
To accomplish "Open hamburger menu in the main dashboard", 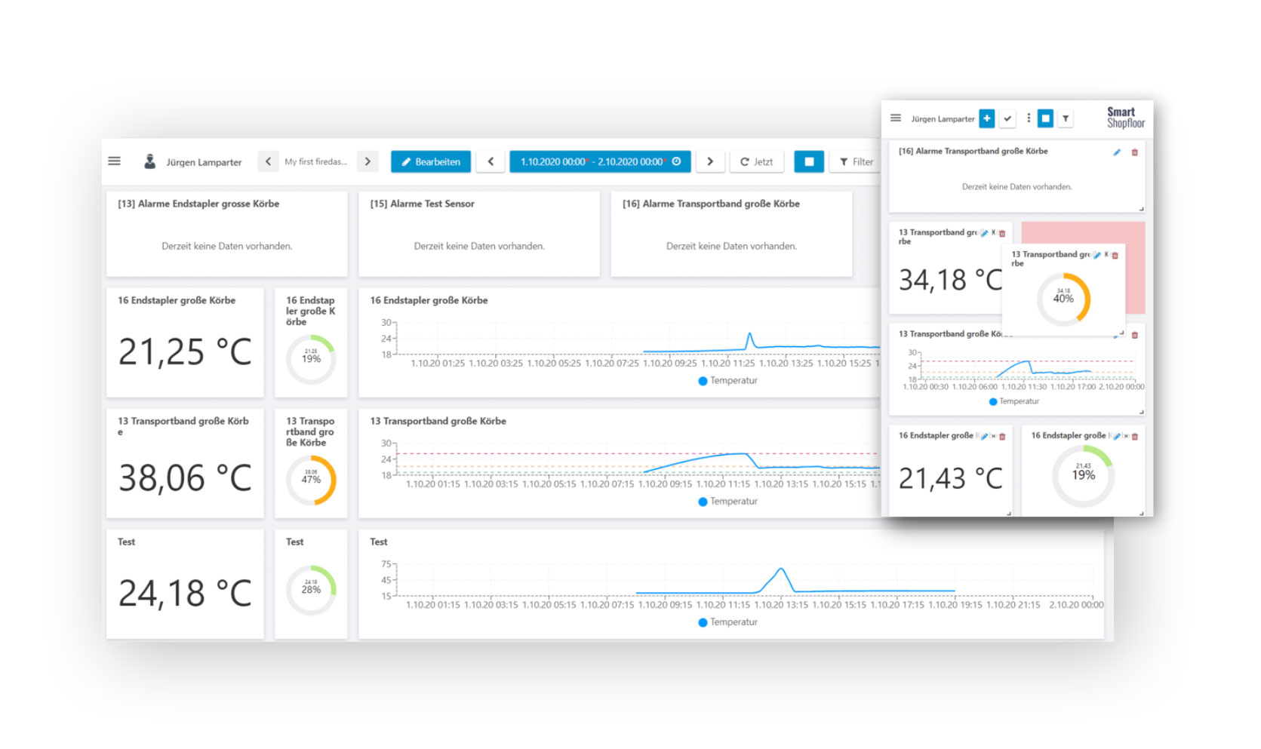I will tap(115, 161).
